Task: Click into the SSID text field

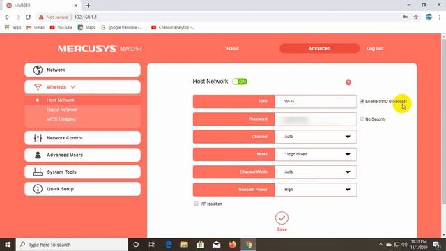Action: 316,101
